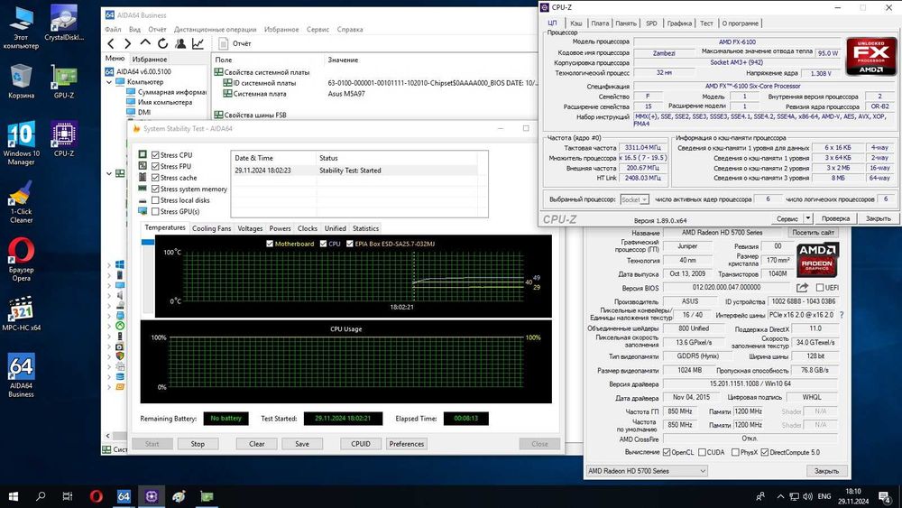The width and height of the screenshot is (902, 508).
Task: Open the CPU-Z processor Socket dropdown
Action: point(634,199)
